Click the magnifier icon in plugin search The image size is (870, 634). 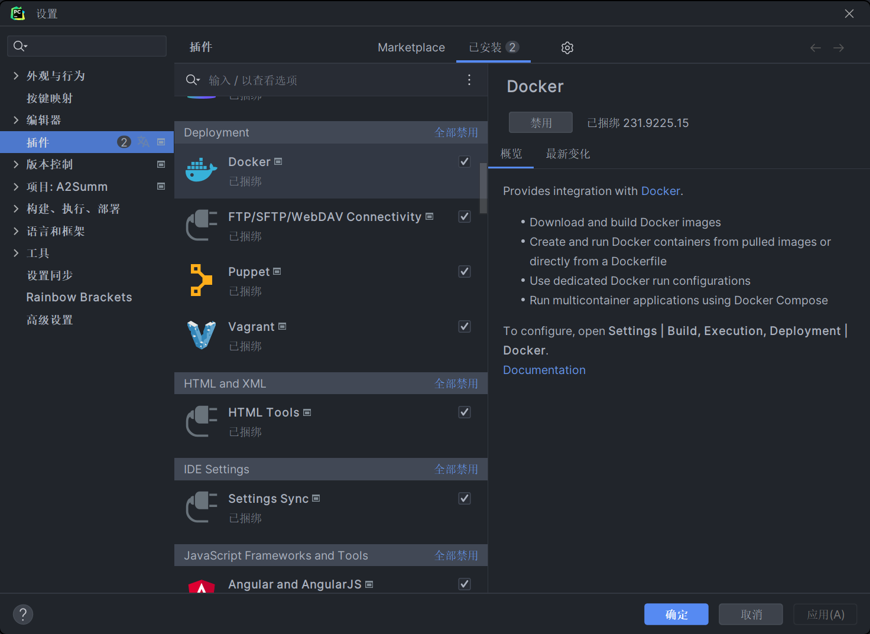[x=193, y=80]
